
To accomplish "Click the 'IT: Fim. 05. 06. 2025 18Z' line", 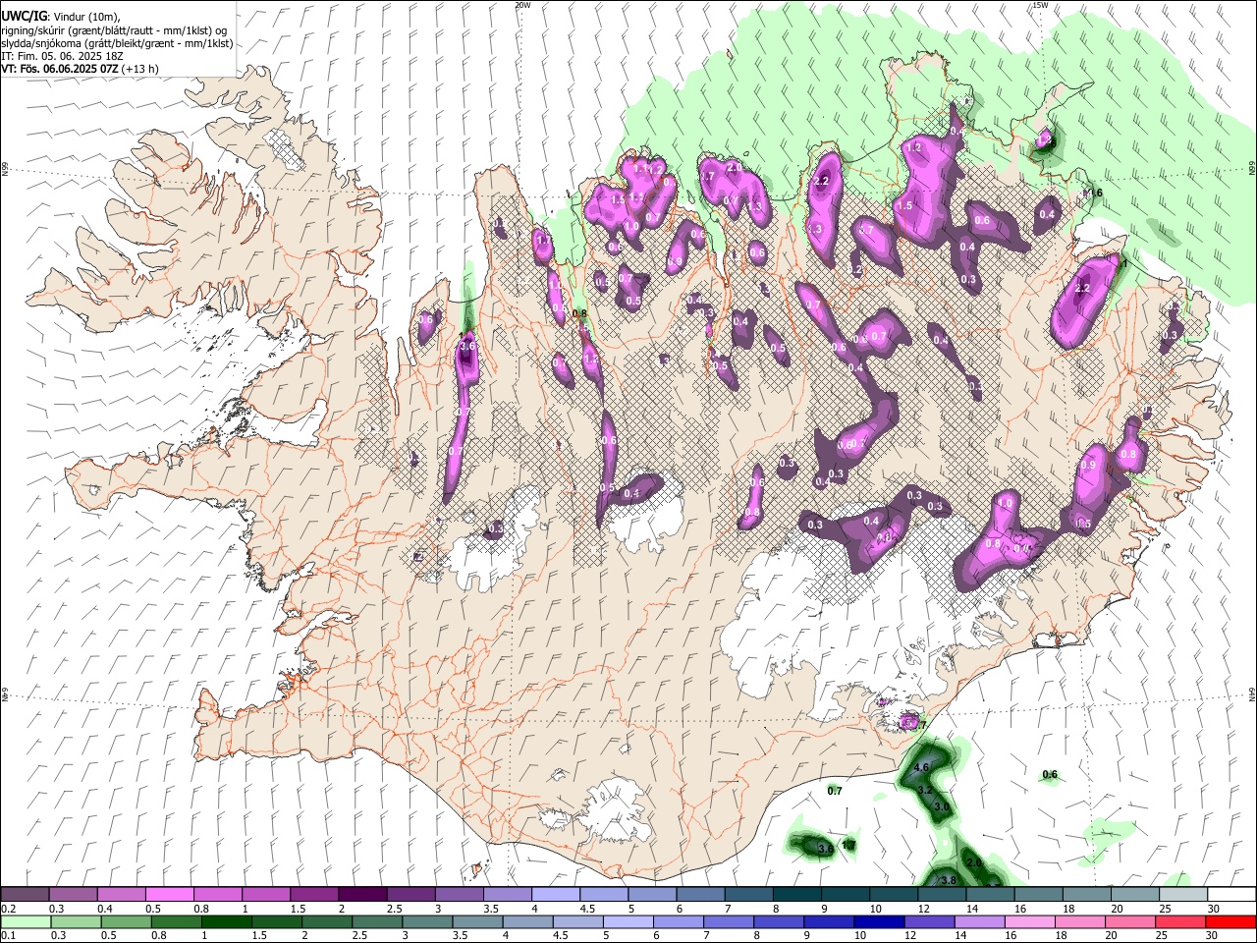I will 62,56.
